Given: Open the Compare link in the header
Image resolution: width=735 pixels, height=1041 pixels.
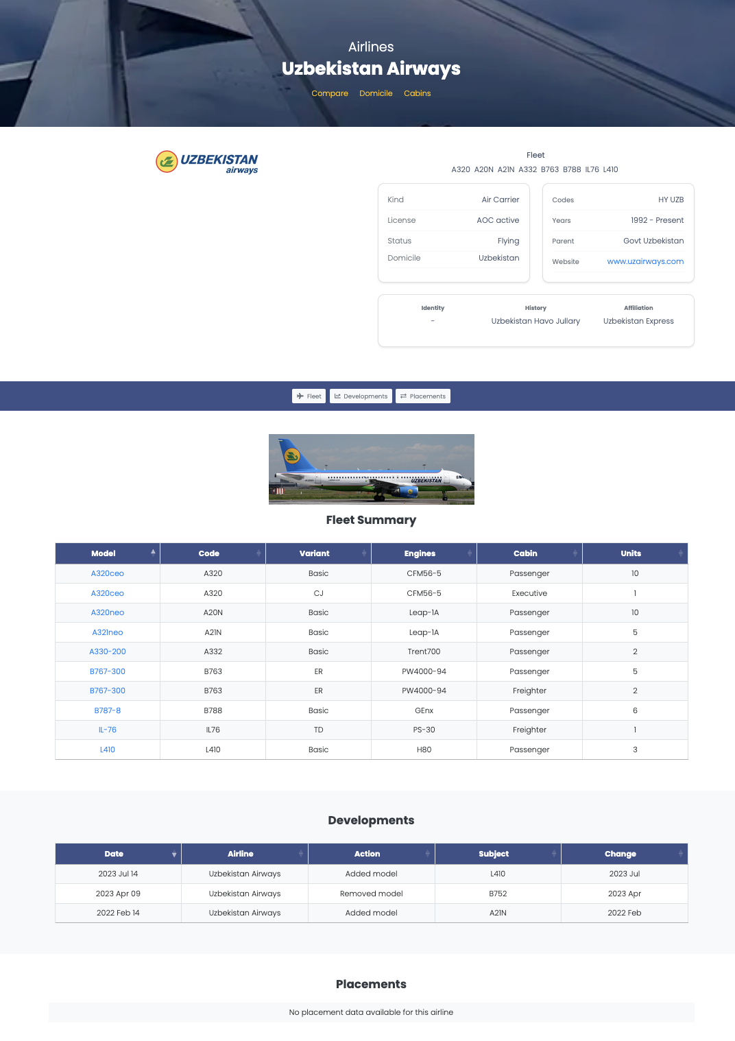Looking at the screenshot, I should [330, 93].
